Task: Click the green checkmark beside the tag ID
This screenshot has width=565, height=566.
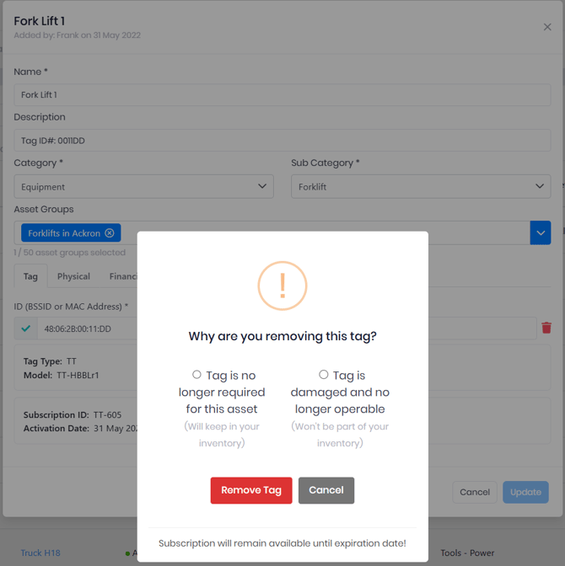Action: (x=25, y=328)
